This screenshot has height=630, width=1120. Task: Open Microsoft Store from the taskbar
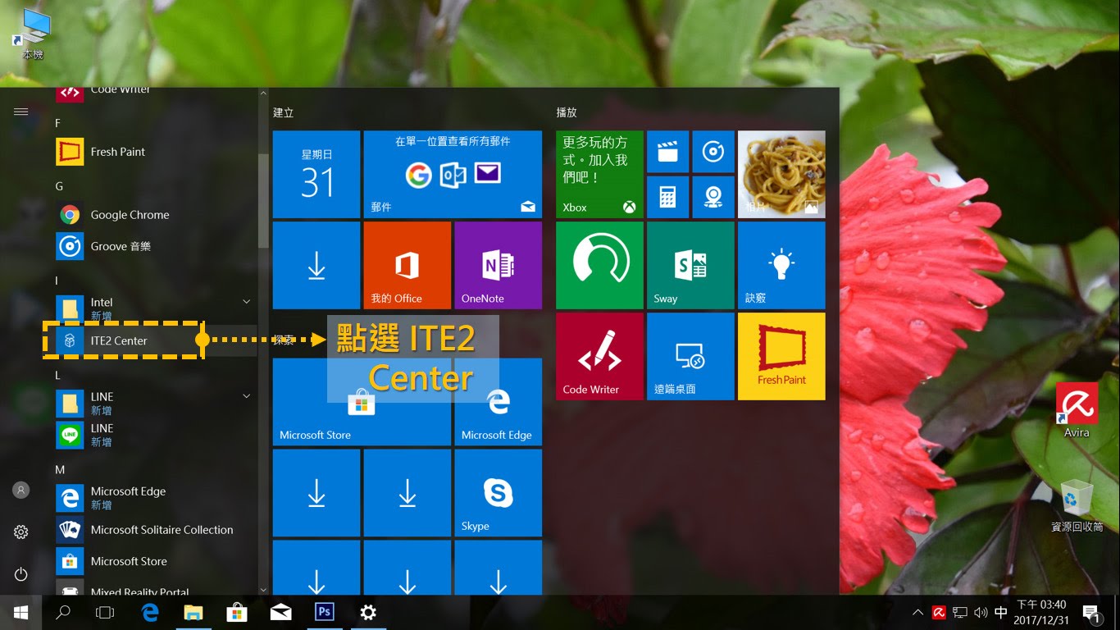click(237, 613)
